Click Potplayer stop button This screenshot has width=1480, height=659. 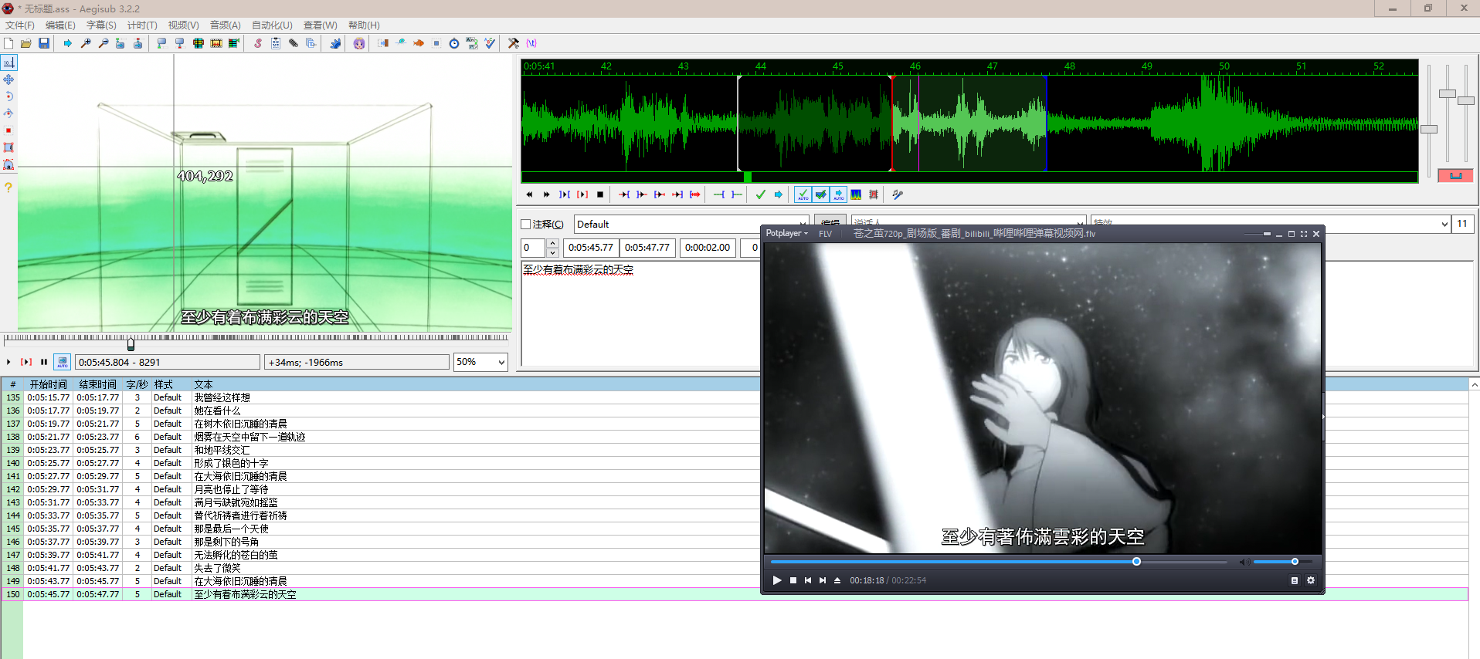tap(793, 580)
